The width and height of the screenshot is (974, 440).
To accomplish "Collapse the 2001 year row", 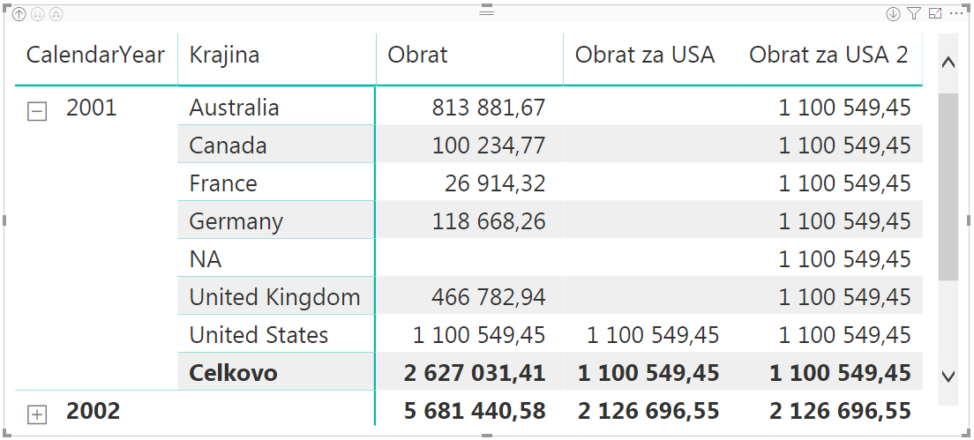I will tap(37, 112).
